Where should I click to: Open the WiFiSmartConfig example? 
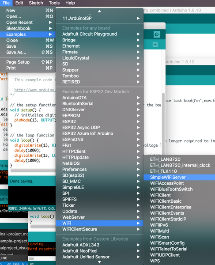(x=179, y=243)
